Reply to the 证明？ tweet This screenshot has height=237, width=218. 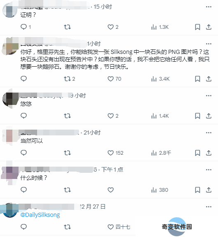click(x=24, y=27)
